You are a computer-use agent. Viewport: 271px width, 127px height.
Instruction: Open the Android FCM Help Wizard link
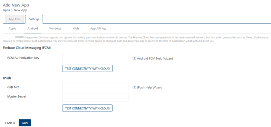(x=155, y=59)
